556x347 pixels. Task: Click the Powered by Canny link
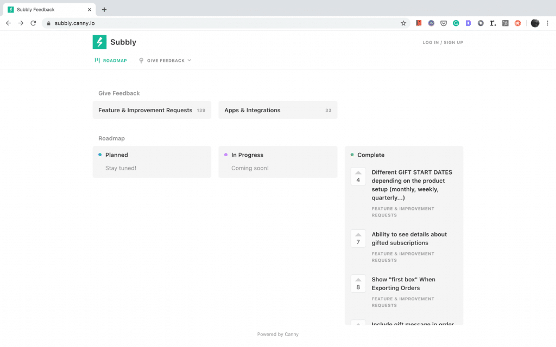[x=277, y=335]
